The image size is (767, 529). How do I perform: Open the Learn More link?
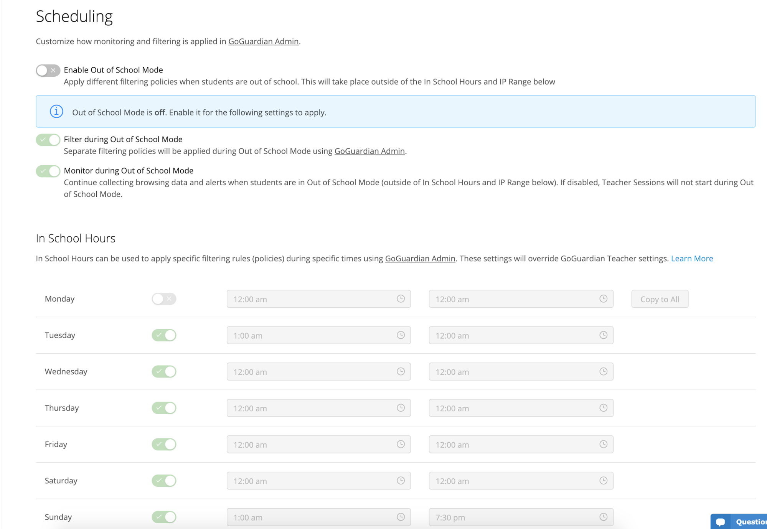coord(691,259)
